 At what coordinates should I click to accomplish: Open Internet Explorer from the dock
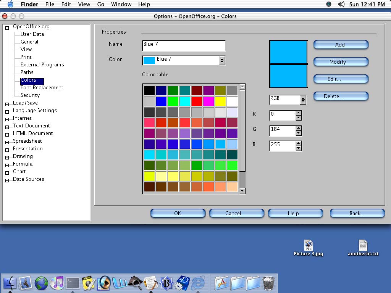click(x=198, y=283)
